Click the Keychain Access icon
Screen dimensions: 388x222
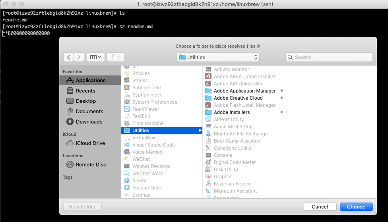point(208,184)
